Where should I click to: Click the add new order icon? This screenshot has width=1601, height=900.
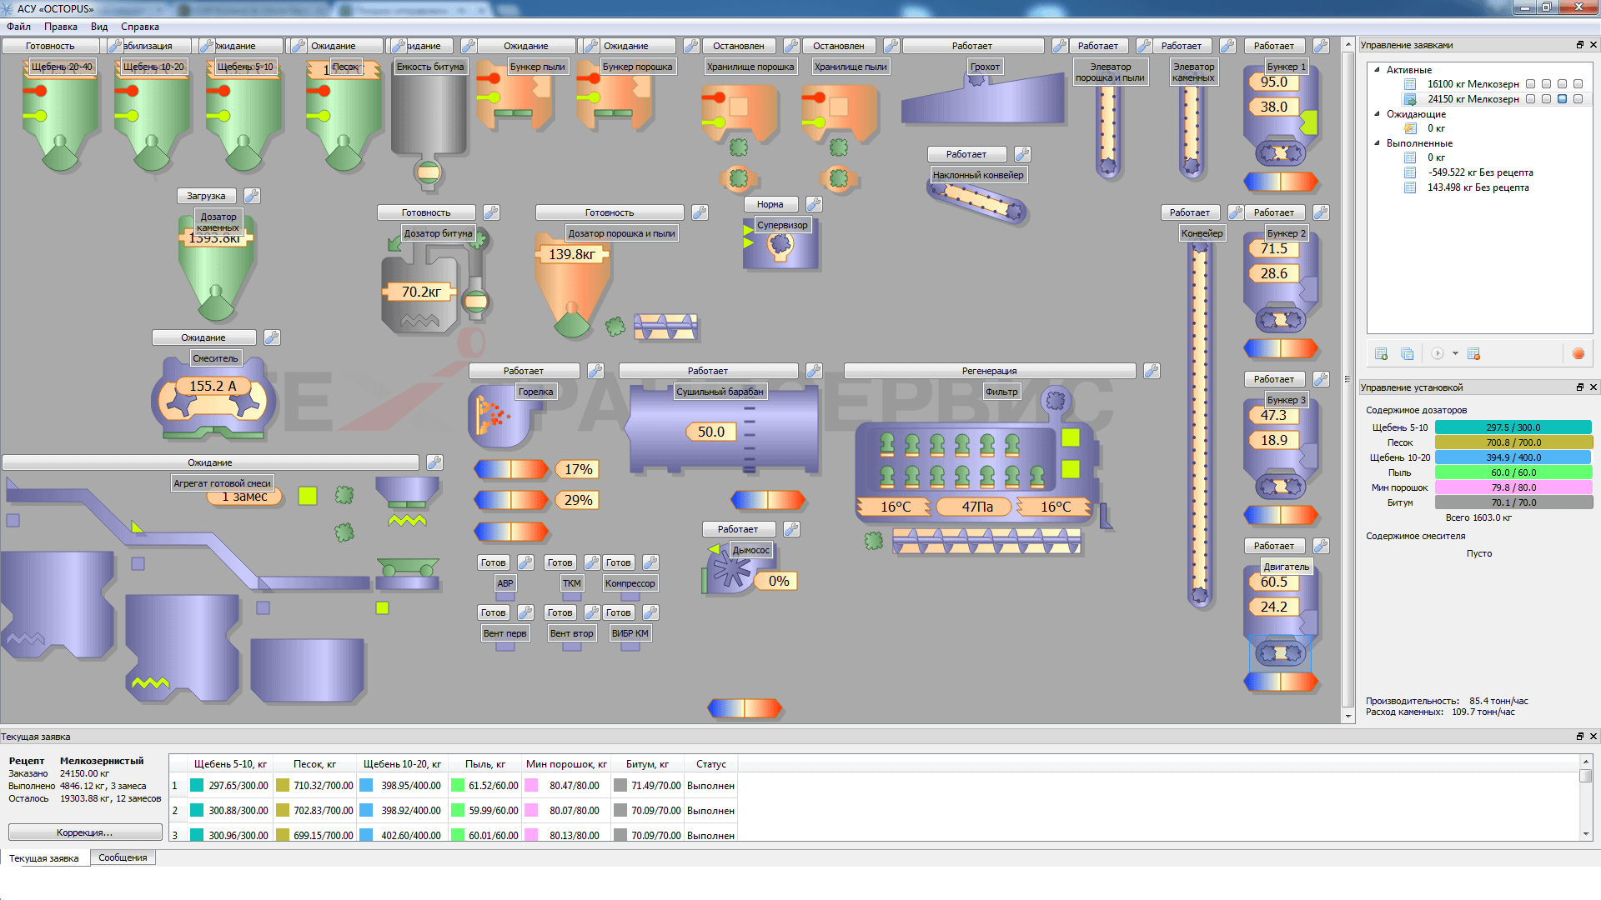[1381, 354]
